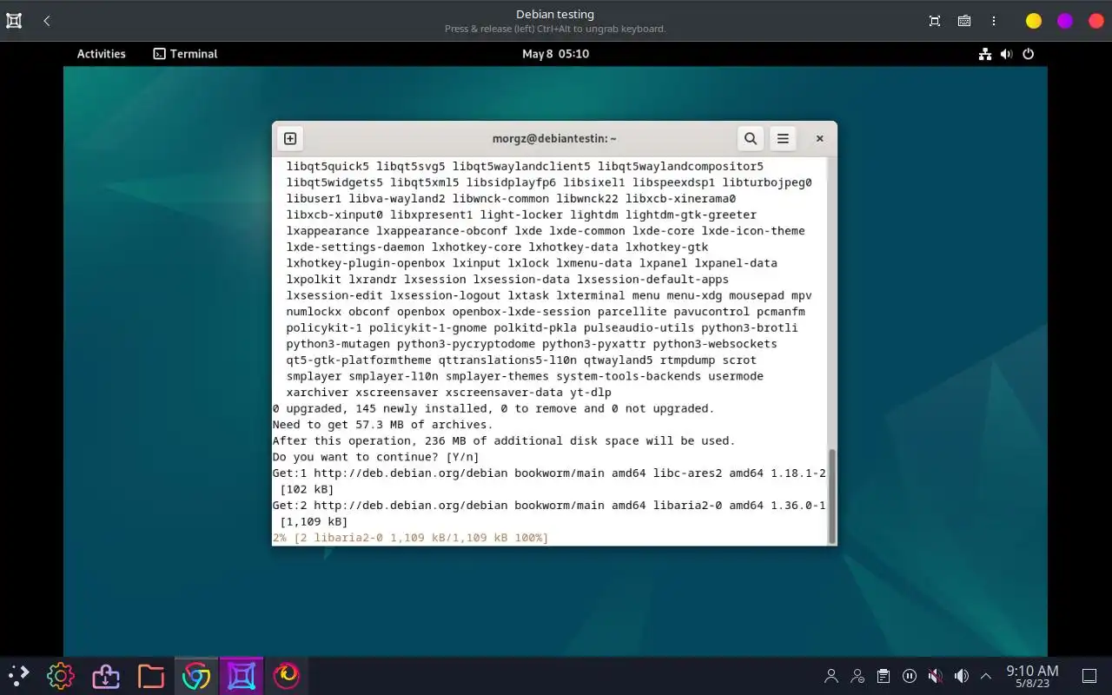
Task: Click the Boxes back arrow button
Action: (47, 21)
